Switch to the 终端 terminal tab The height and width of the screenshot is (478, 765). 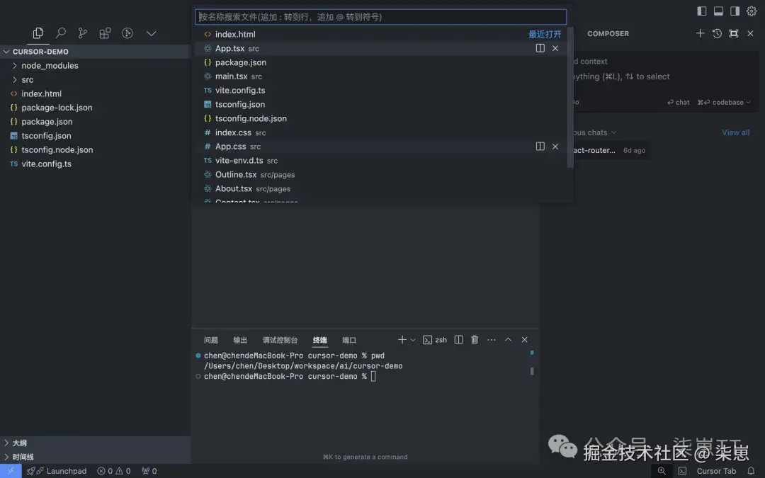point(320,340)
